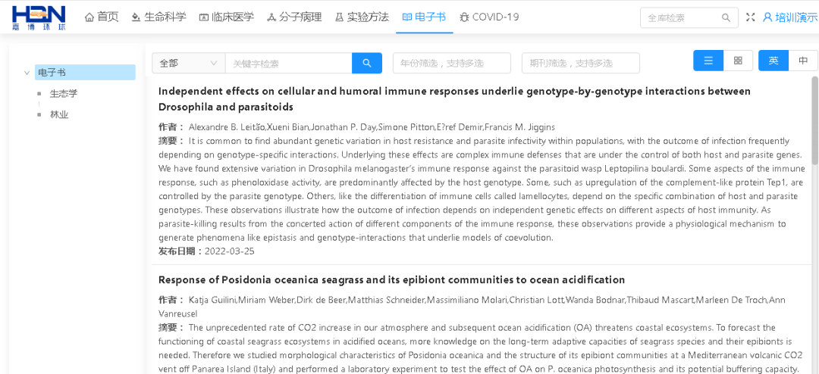Collapse the 电子书 tree node
The image size is (819, 374).
pos(27,73)
